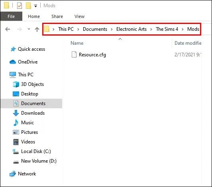Screen dimensions: 212x187
Task: Open the File menu tab
Action: pos(11,16)
